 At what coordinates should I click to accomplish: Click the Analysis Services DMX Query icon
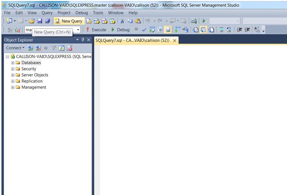click(105, 21)
